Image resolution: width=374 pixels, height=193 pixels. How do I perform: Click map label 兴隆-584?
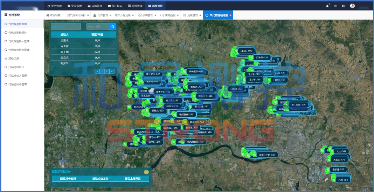(x=343, y=180)
